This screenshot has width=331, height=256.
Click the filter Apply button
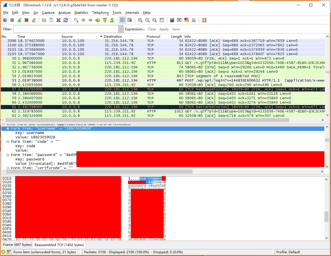point(164,29)
